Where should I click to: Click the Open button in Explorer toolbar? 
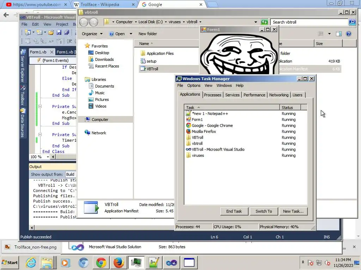(117, 34)
